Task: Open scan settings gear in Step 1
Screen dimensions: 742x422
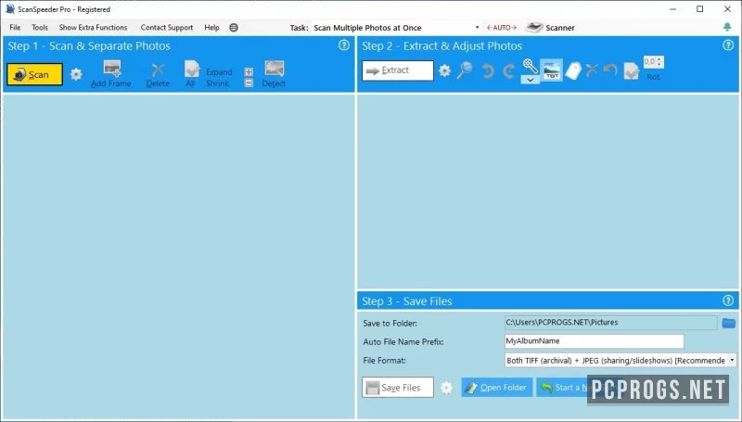Action: coord(76,74)
